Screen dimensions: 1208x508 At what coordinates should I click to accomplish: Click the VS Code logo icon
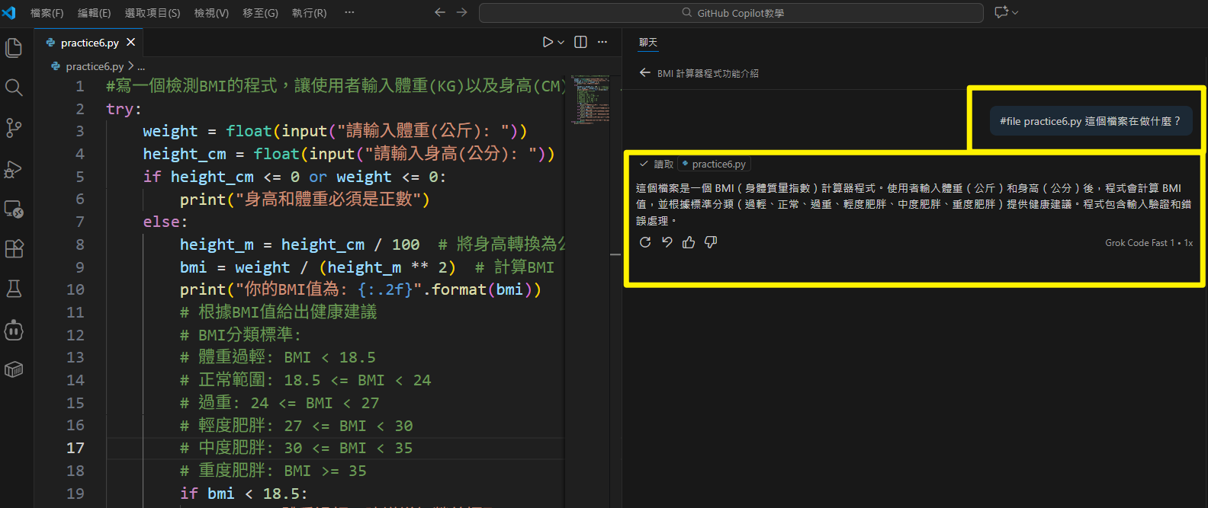click(x=9, y=12)
